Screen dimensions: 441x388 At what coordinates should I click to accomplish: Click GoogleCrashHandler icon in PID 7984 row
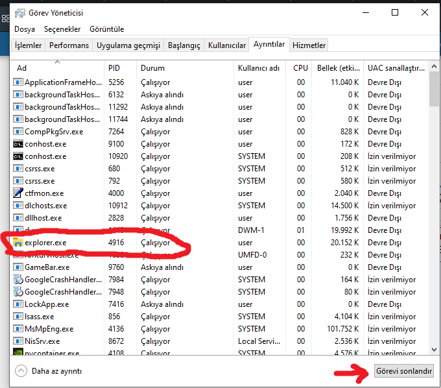(x=18, y=280)
